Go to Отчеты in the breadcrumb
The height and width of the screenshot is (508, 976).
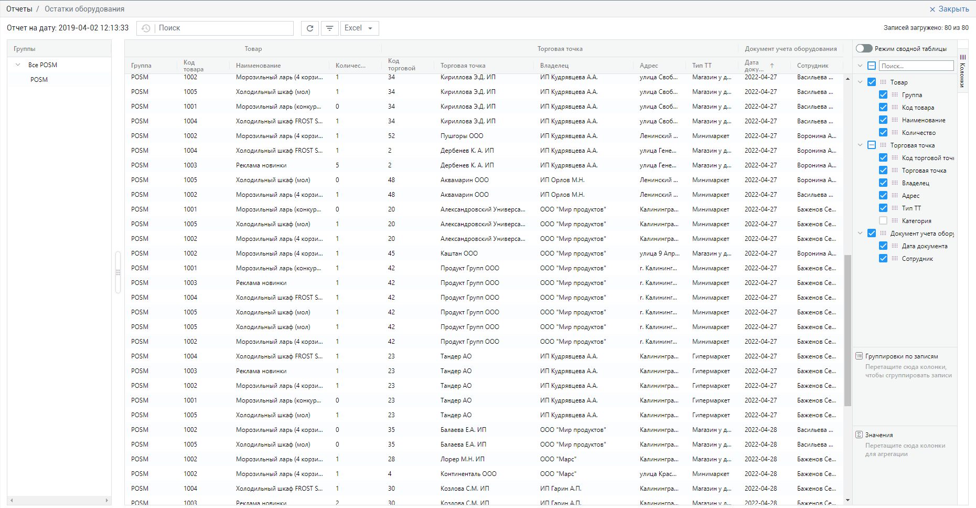pos(19,9)
